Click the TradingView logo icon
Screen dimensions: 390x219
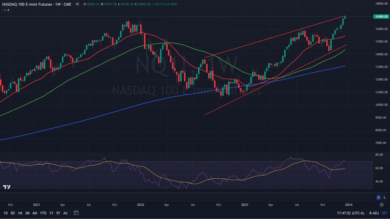point(6,187)
